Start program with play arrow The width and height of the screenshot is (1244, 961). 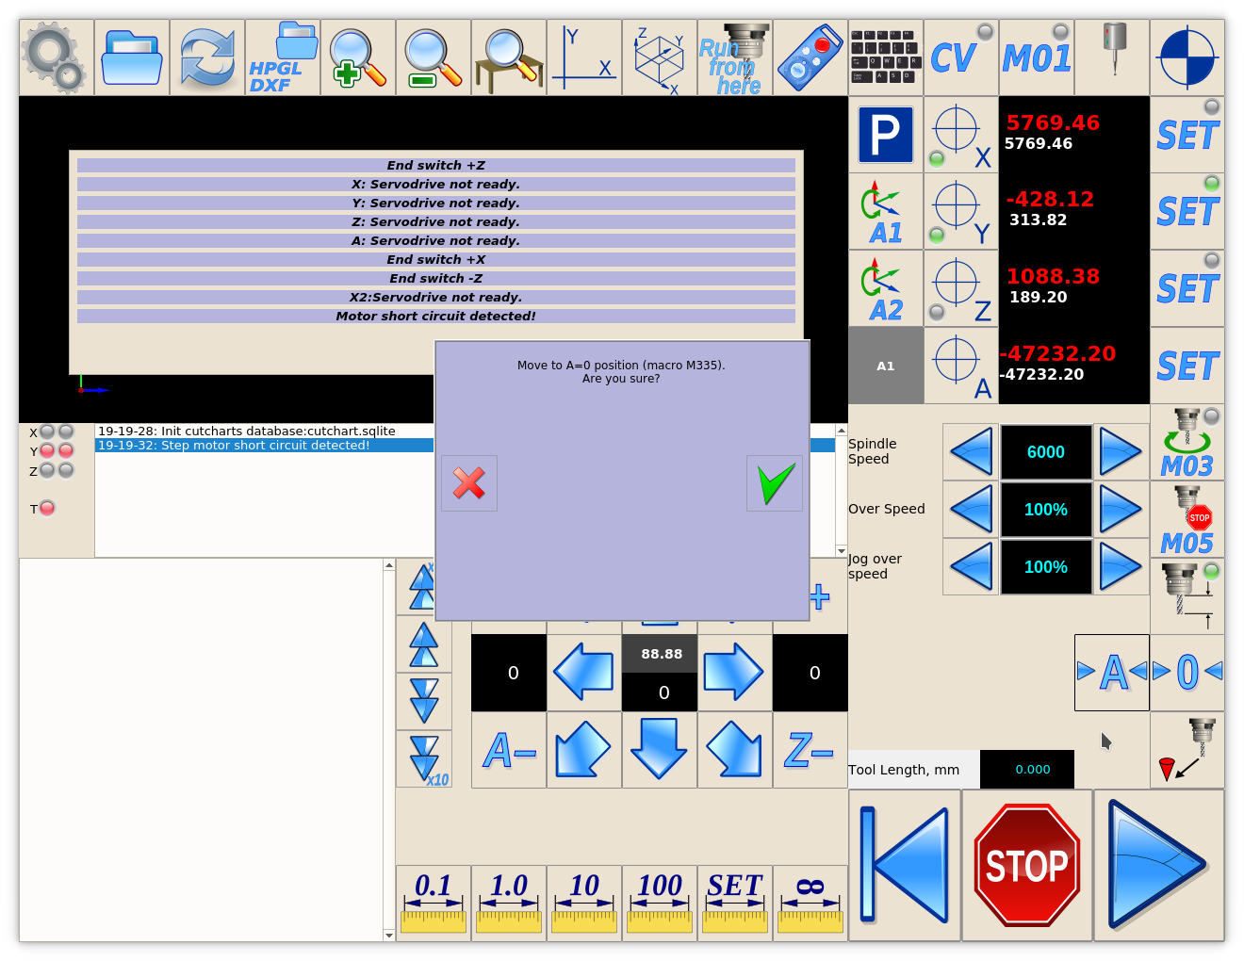click(1159, 865)
